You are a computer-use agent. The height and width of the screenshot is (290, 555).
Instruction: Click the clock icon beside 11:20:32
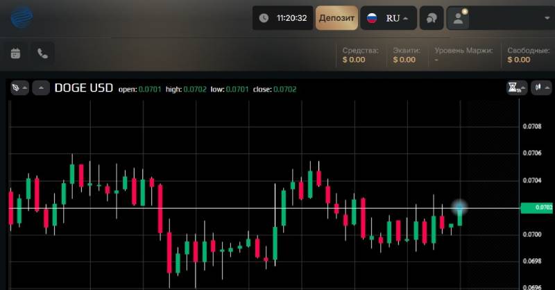point(264,18)
